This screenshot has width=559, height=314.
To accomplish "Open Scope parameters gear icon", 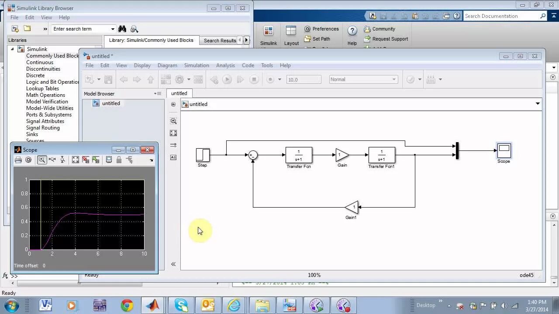I will (28, 160).
